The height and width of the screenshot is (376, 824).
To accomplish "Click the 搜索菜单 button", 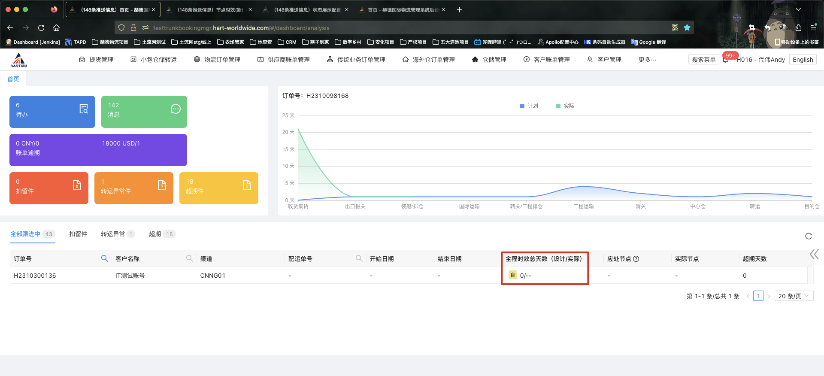I will point(703,60).
